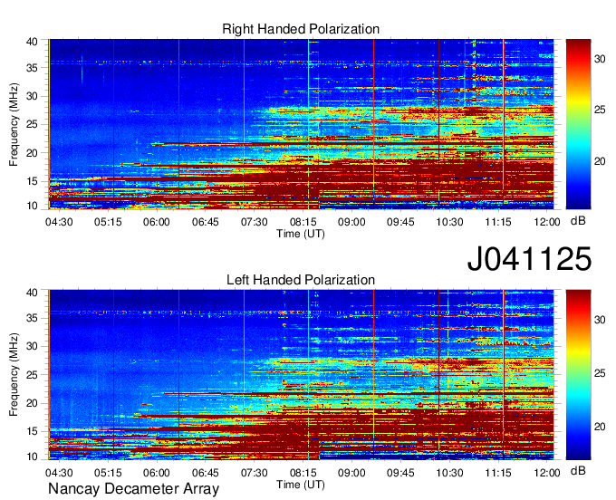Image resolution: width=616 pixels, height=500 pixels.
Task: Click the 35 MHz tick on lower frequency axis
Action: tap(32, 318)
